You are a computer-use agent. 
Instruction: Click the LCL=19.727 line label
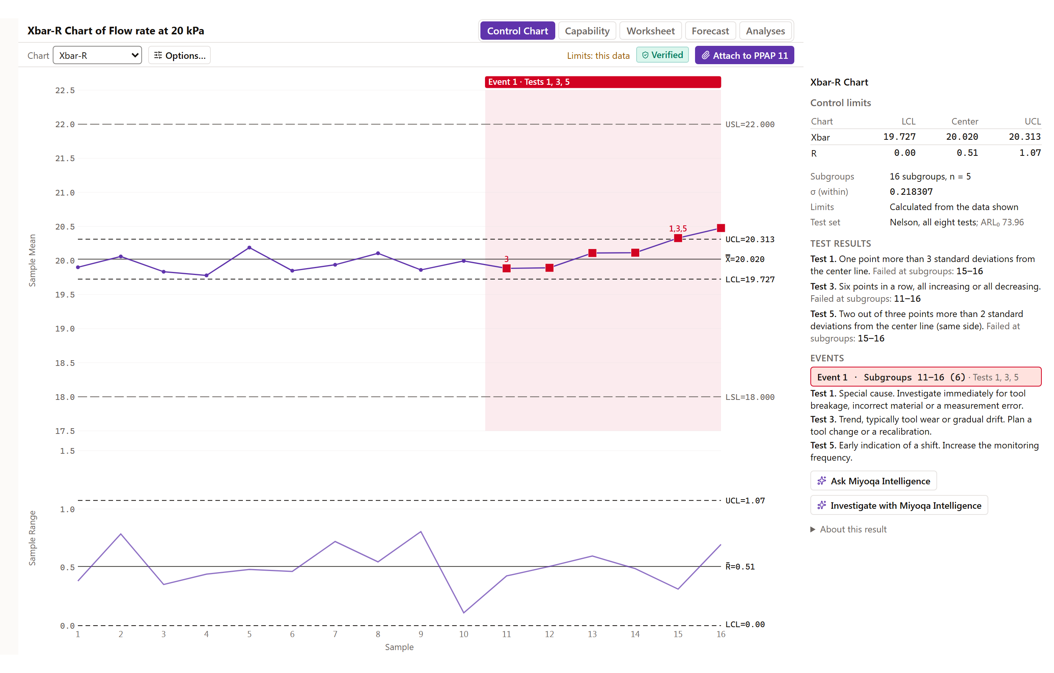click(750, 279)
